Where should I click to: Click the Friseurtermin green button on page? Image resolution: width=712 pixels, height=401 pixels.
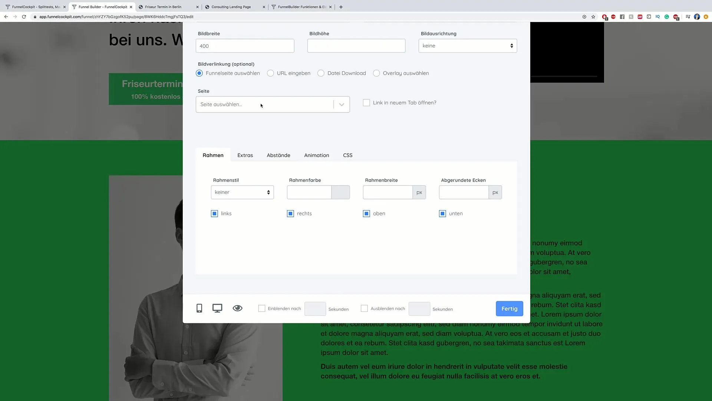(146, 89)
